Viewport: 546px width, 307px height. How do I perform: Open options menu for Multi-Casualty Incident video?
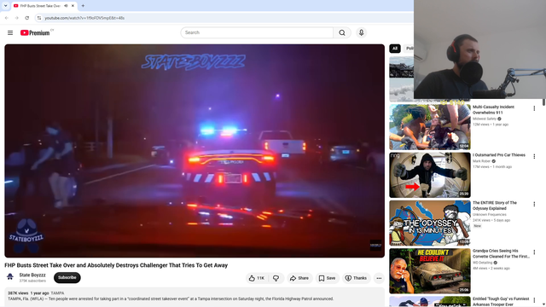(534, 108)
